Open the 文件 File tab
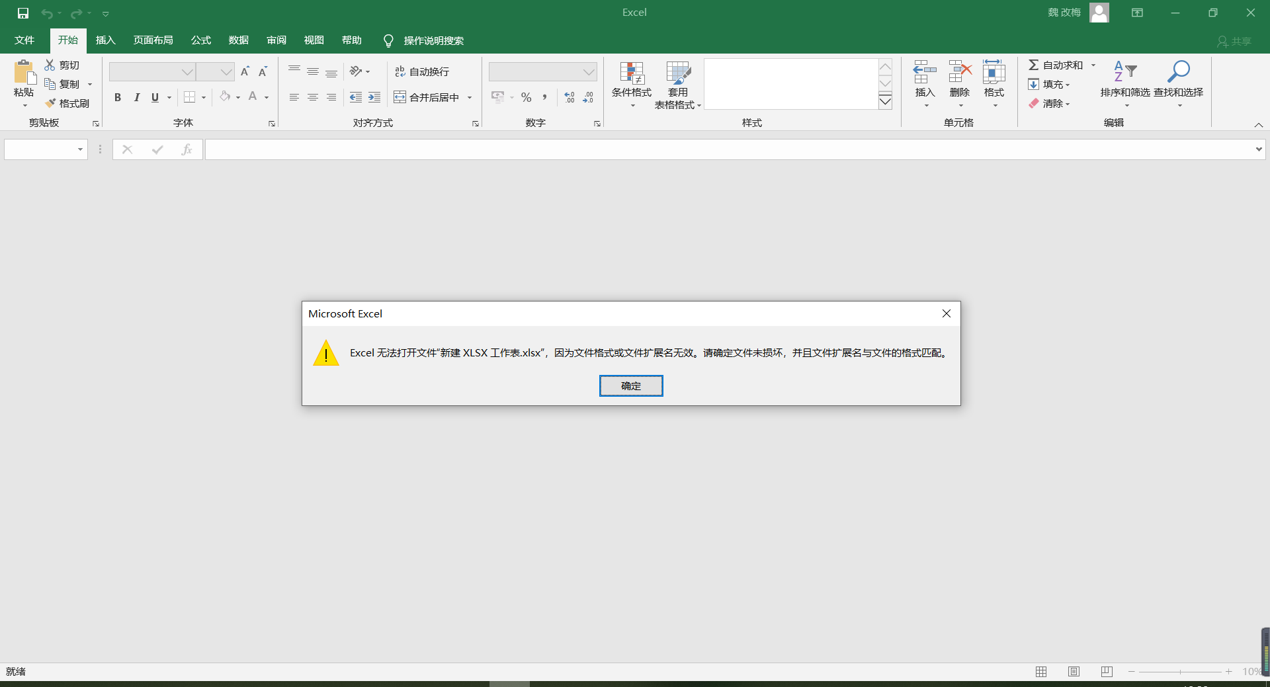1270x687 pixels. tap(24, 40)
